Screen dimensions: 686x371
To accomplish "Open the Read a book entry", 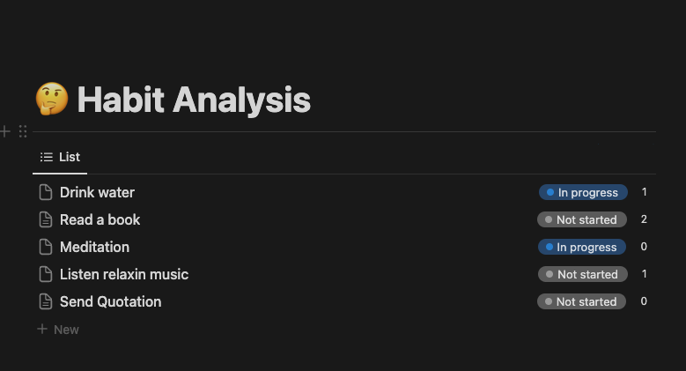I will (100, 219).
